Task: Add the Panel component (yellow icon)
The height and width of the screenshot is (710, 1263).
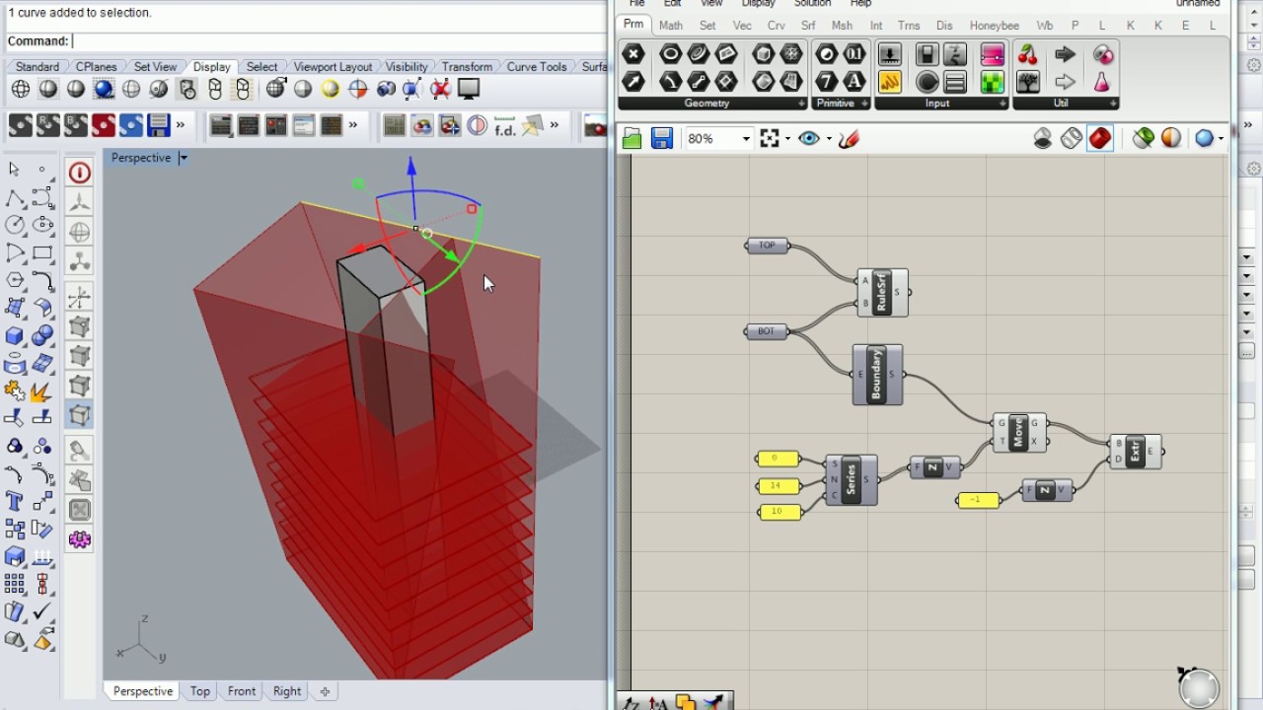Action: coord(890,82)
